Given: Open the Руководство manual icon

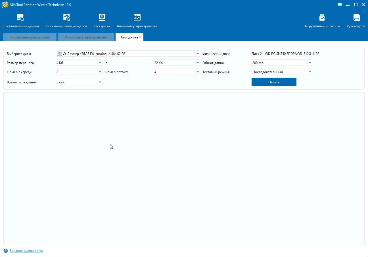Looking at the screenshot, I should click(356, 21).
